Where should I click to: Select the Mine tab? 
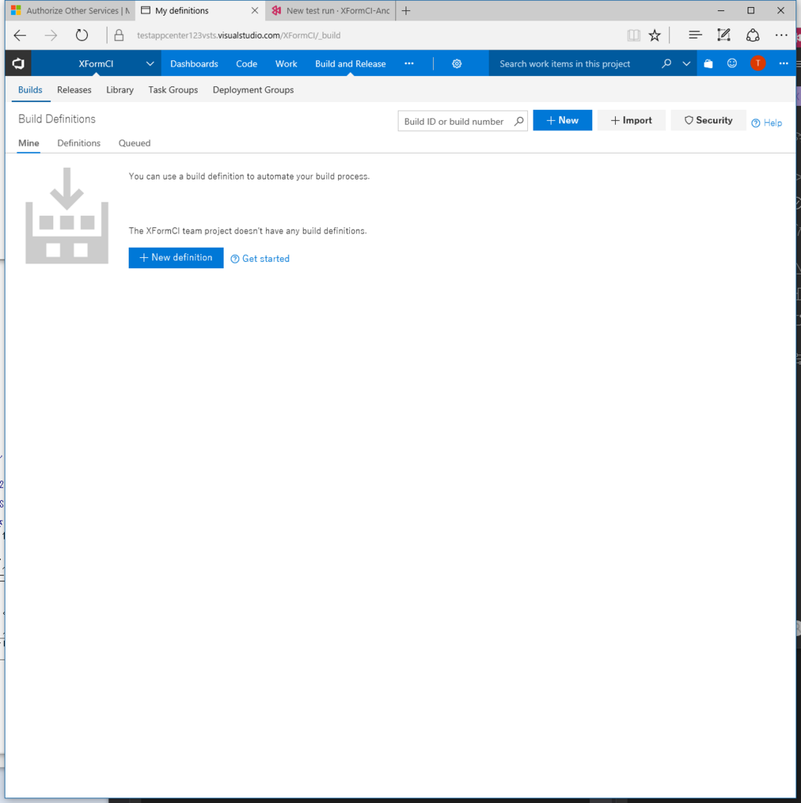point(29,143)
